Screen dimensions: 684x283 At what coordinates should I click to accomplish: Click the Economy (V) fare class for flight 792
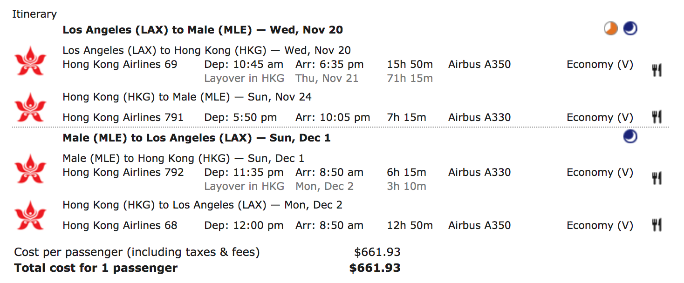click(x=600, y=173)
